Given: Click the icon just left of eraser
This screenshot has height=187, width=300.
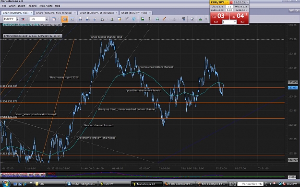Looking at the screenshot, I should pyautogui.click(x=183, y=19).
